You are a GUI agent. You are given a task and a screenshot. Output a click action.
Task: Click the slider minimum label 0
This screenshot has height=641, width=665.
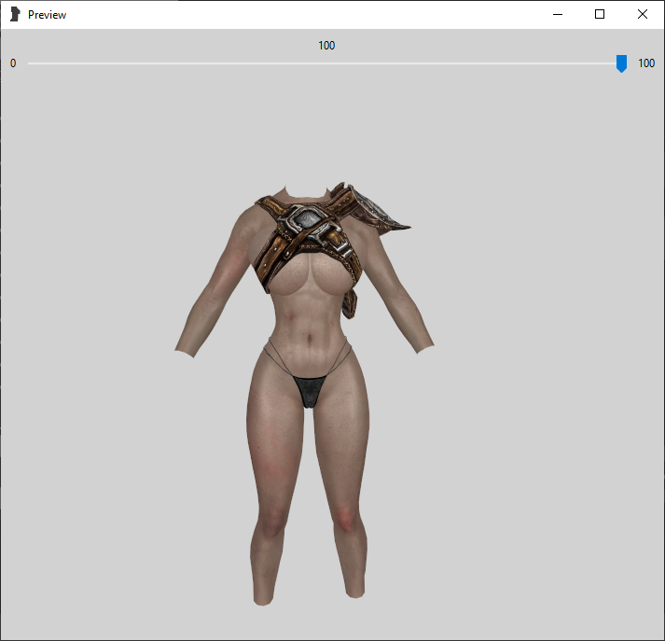pyautogui.click(x=13, y=63)
